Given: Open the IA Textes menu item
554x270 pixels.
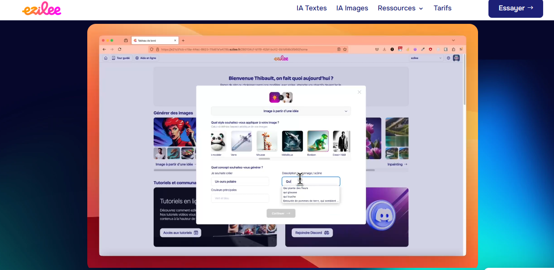Looking at the screenshot, I should tap(311, 8).
